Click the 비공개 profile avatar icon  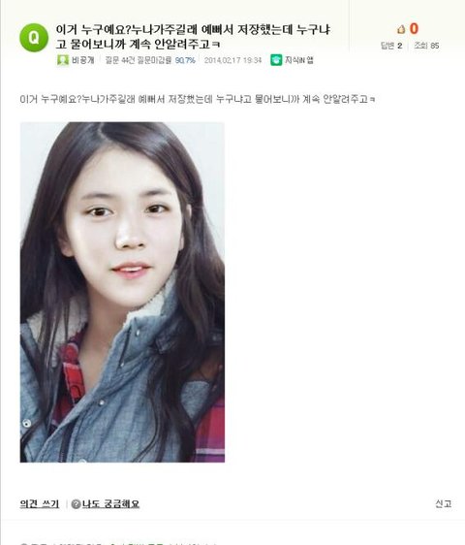[63, 60]
